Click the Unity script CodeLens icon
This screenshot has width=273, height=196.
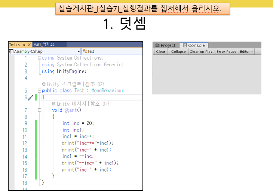tap(44, 84)
